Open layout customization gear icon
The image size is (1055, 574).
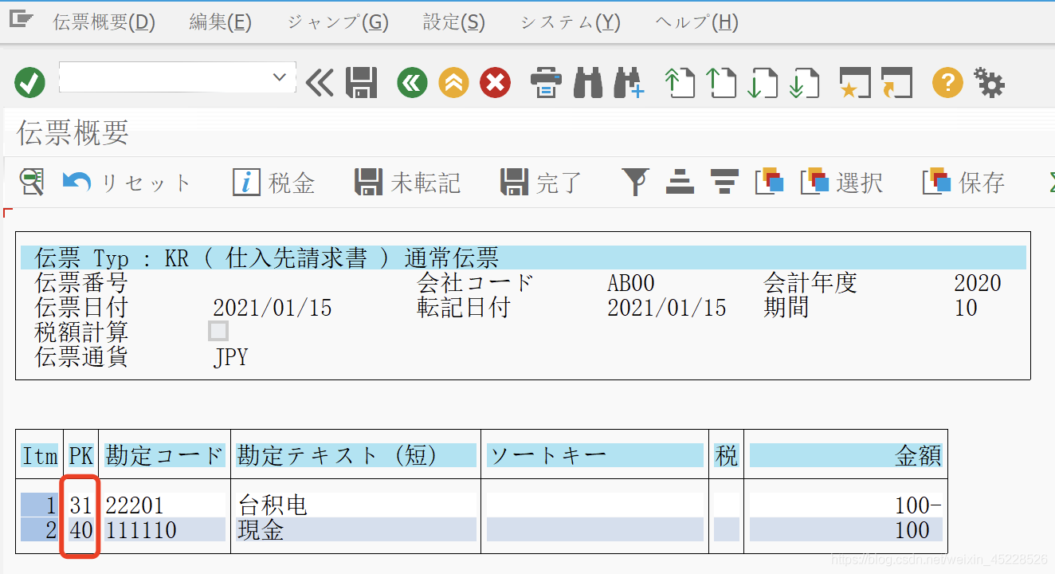pos(989,82)
